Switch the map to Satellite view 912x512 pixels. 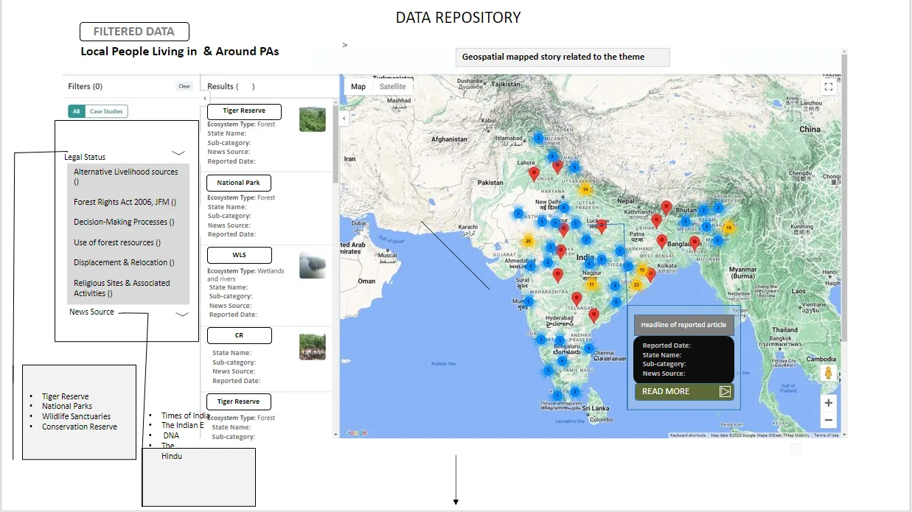[x=393, y=87]
